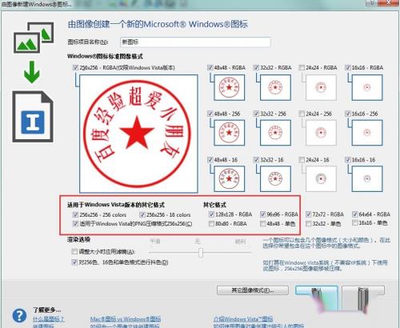Toggle the 16x16 - 16 checkbox
The height and width of the screenshot is (328, 400).
point(348,160)
